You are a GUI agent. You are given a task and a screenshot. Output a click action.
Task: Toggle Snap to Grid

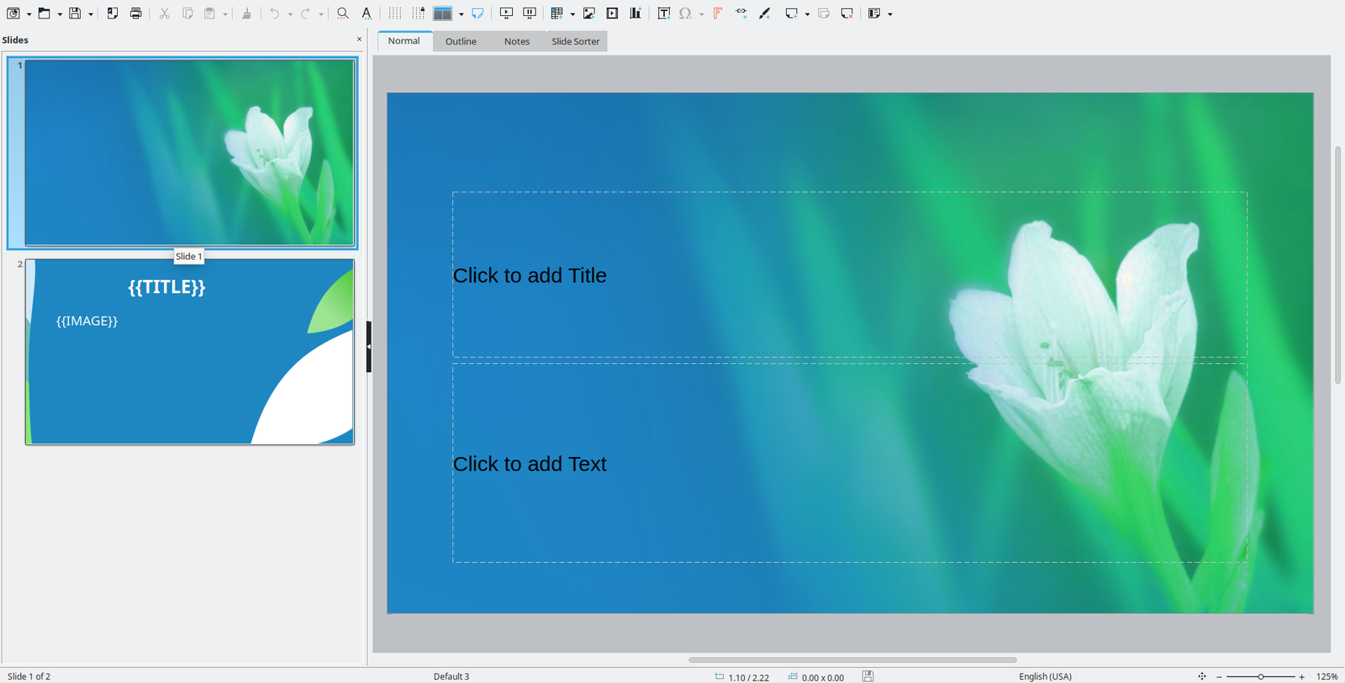(x=418, y=13)
